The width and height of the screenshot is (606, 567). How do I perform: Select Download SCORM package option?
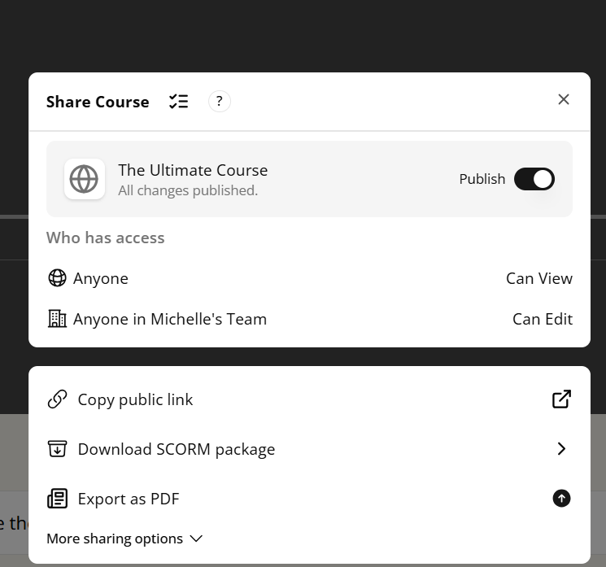click(309, 449)
